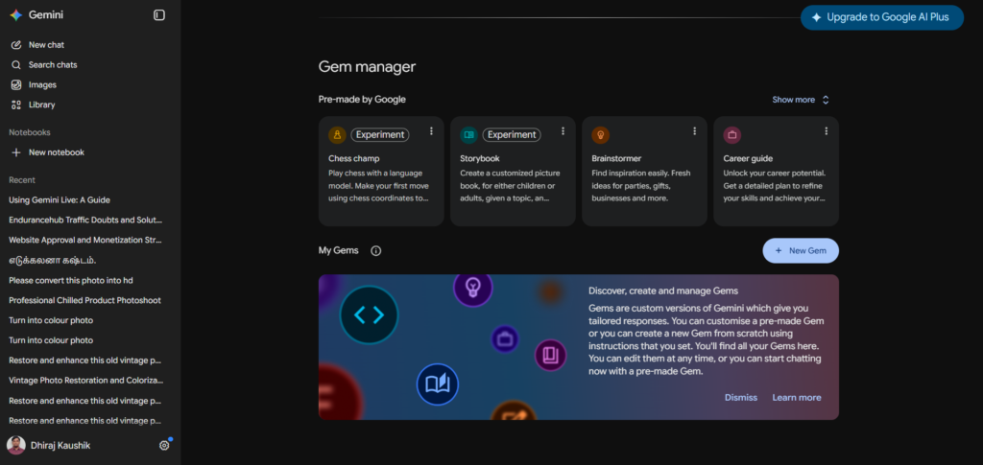983x465 pixels.
Task: Click the Images sidebar icon
Action: [x=16, y=85]
